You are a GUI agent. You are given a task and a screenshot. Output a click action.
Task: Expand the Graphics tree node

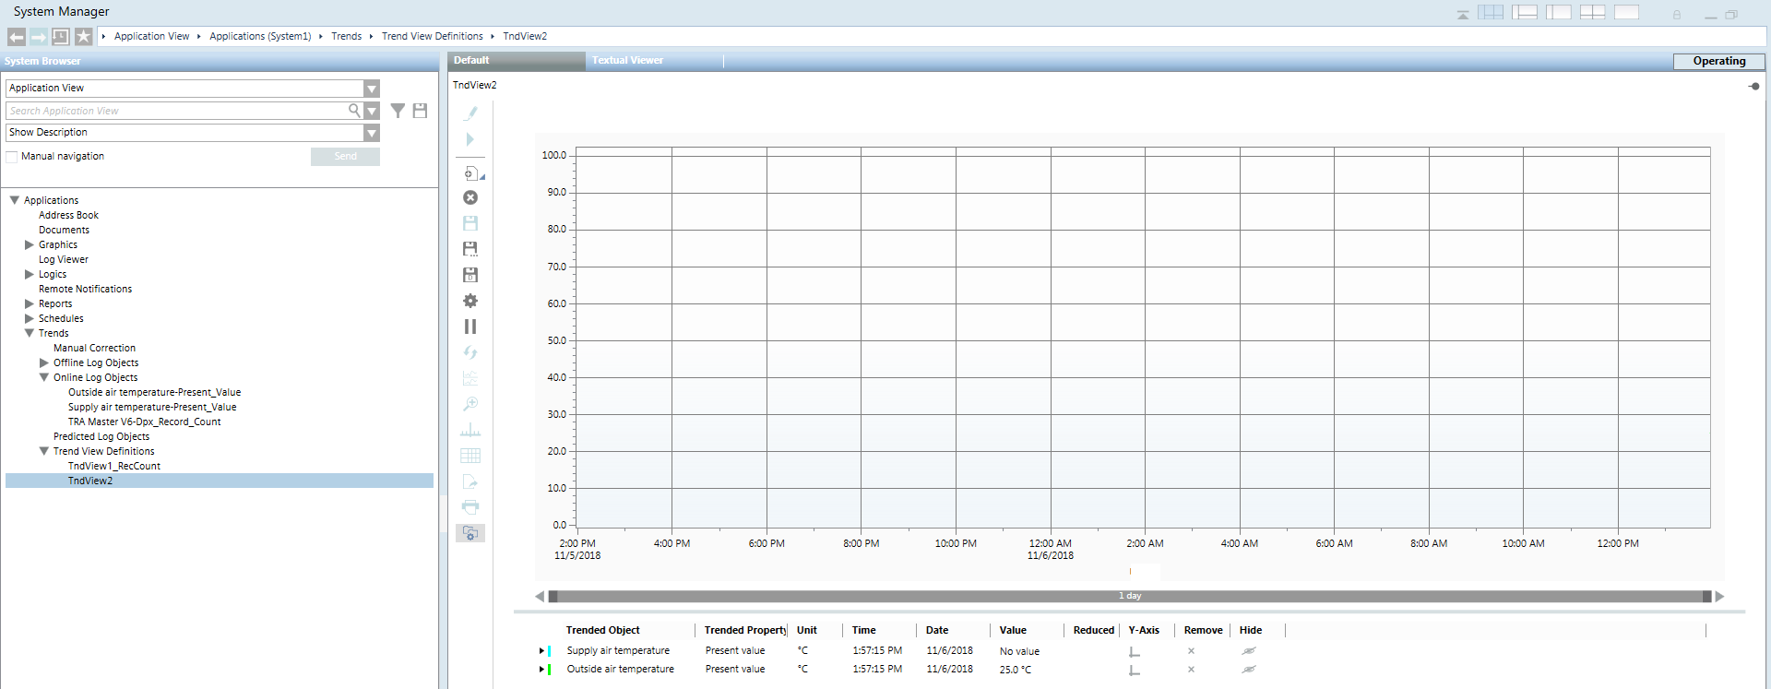[x=30, y=244]
